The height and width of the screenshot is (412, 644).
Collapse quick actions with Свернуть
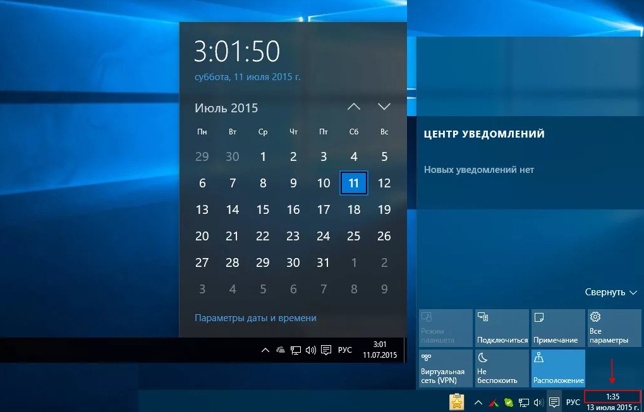tap(611, 292)
